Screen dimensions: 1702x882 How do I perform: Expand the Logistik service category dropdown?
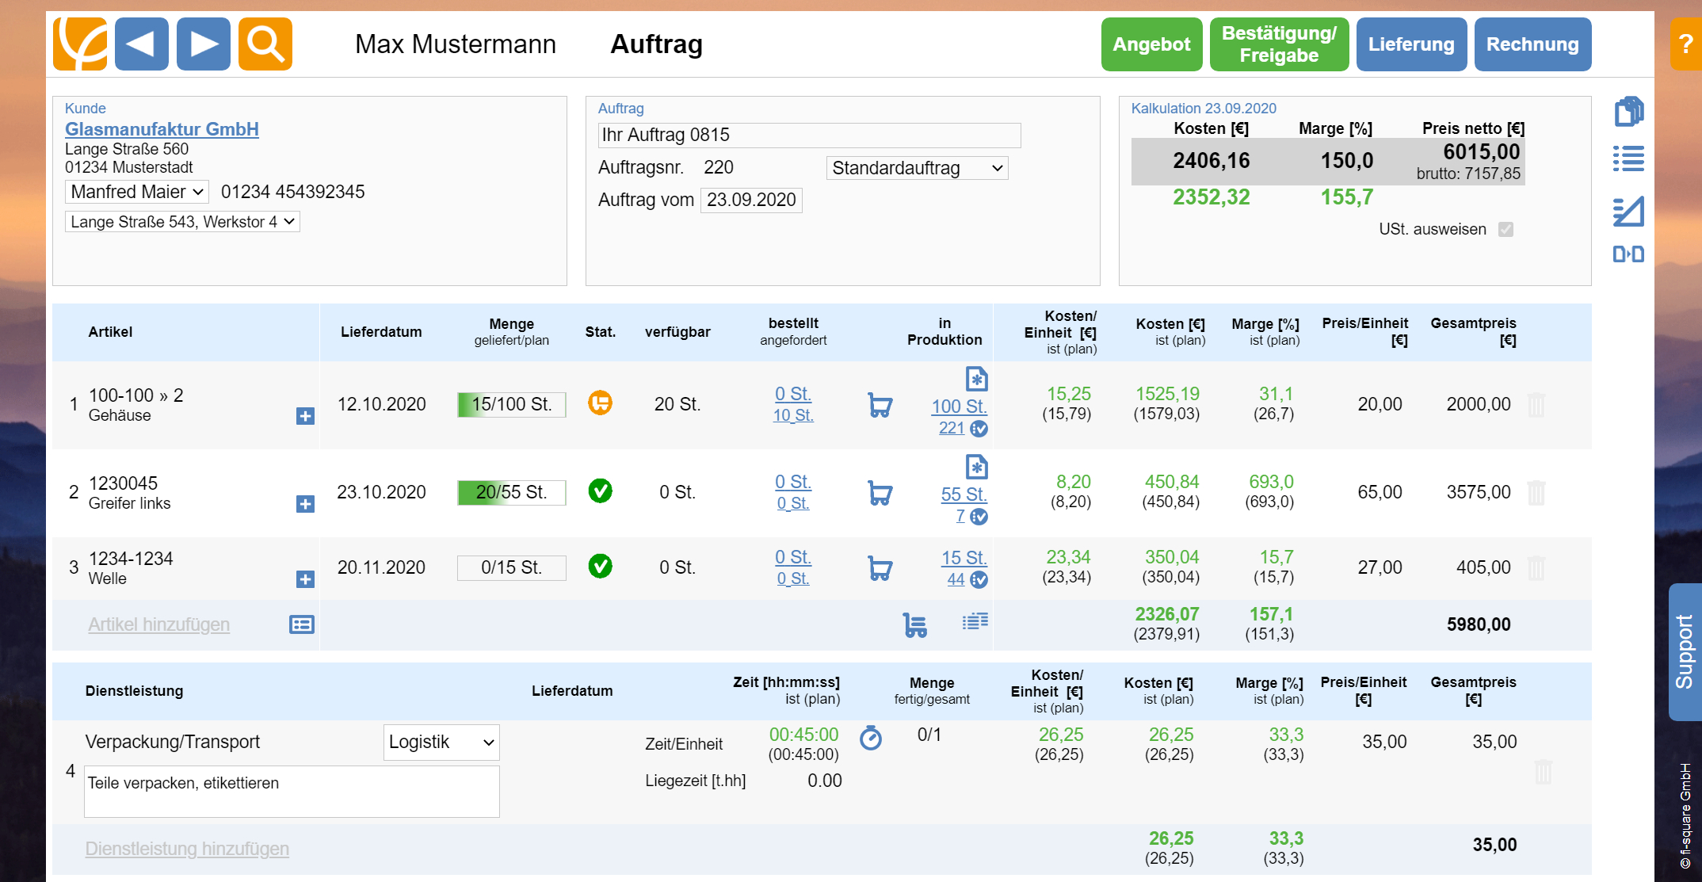pyautogui.click(x=441, y=743)
